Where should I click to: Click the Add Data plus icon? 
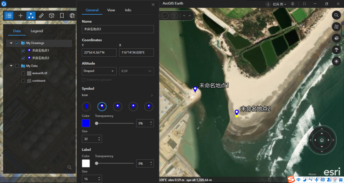tap(21, 16)
